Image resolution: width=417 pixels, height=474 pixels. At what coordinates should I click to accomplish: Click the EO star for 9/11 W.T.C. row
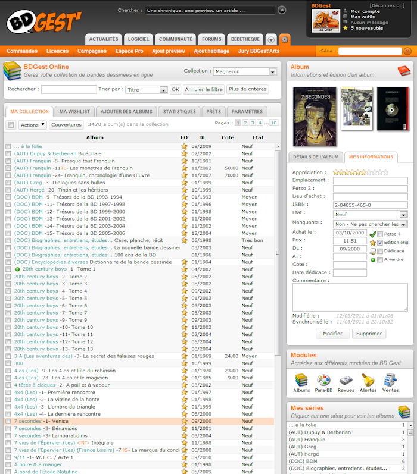coord(184,457)
